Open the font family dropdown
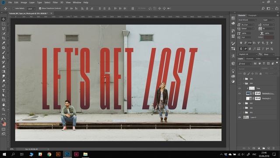The width and height of the screenshot is (280, 158). click(x=248, y=20)
